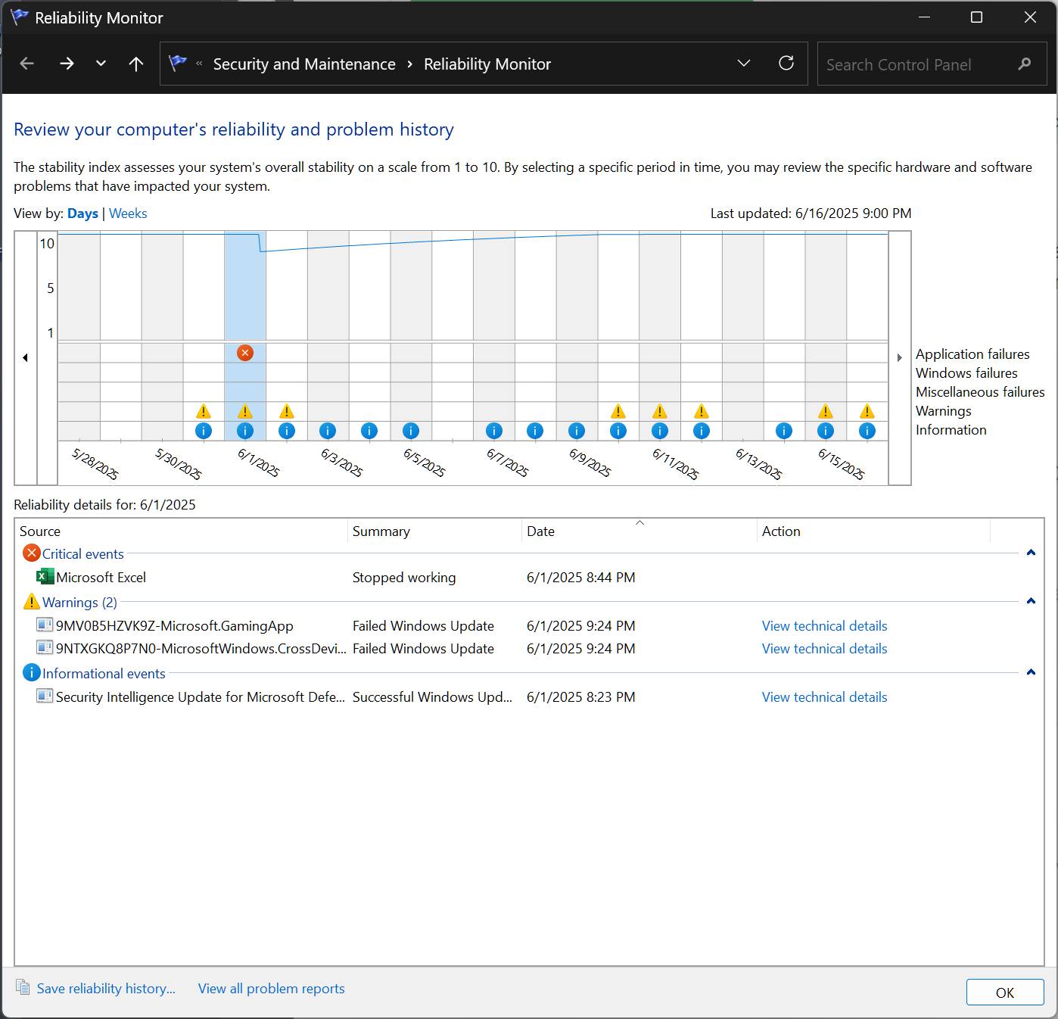Viewport: 1058px width, 1019px height.
Task: Select the Microsoft Excel critical event row
Action: click(530, 578)
